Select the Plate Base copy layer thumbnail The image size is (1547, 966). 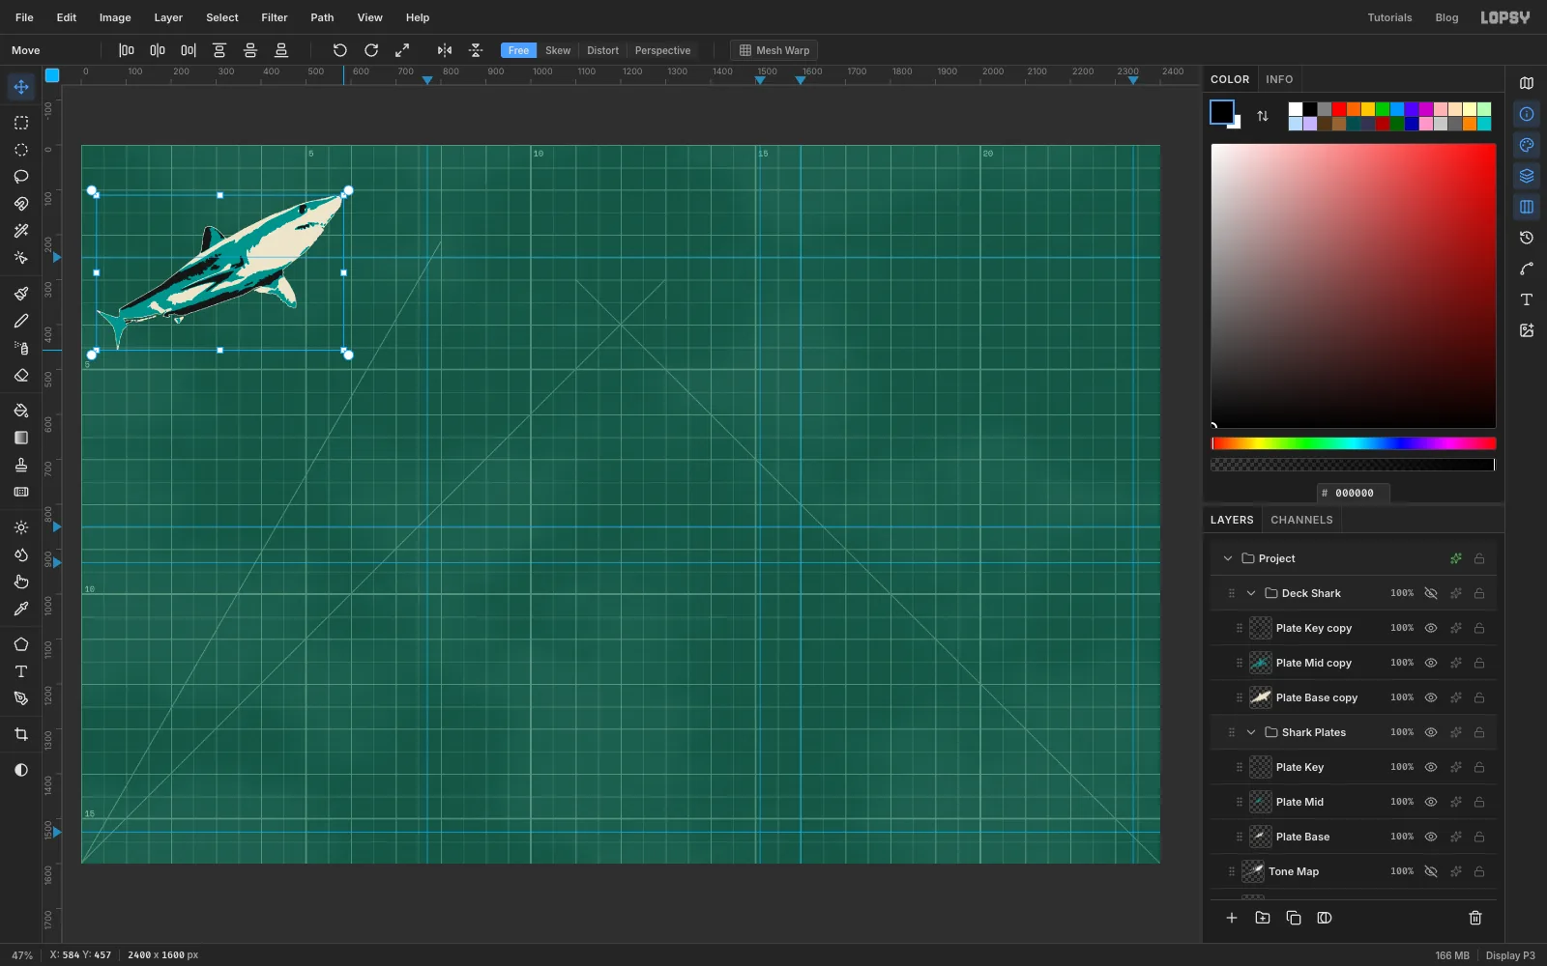pyautogui.click(x=1261, y=697)
